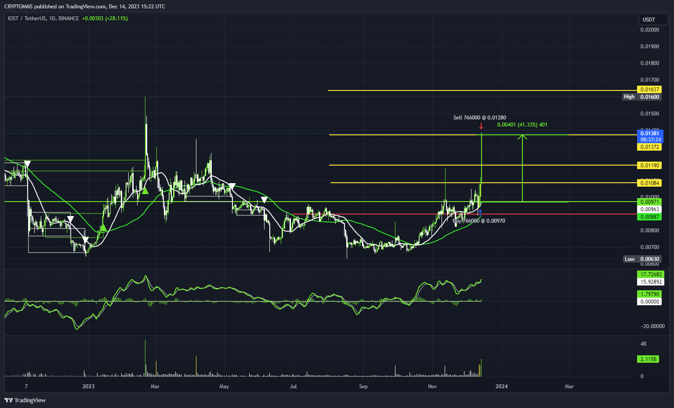Click the +0.00303 (+28.11%) change value

[x=105, y=18]
